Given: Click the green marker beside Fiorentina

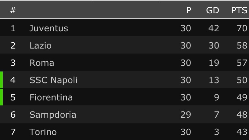Looking at the screenshot, I should coord(1,97).
